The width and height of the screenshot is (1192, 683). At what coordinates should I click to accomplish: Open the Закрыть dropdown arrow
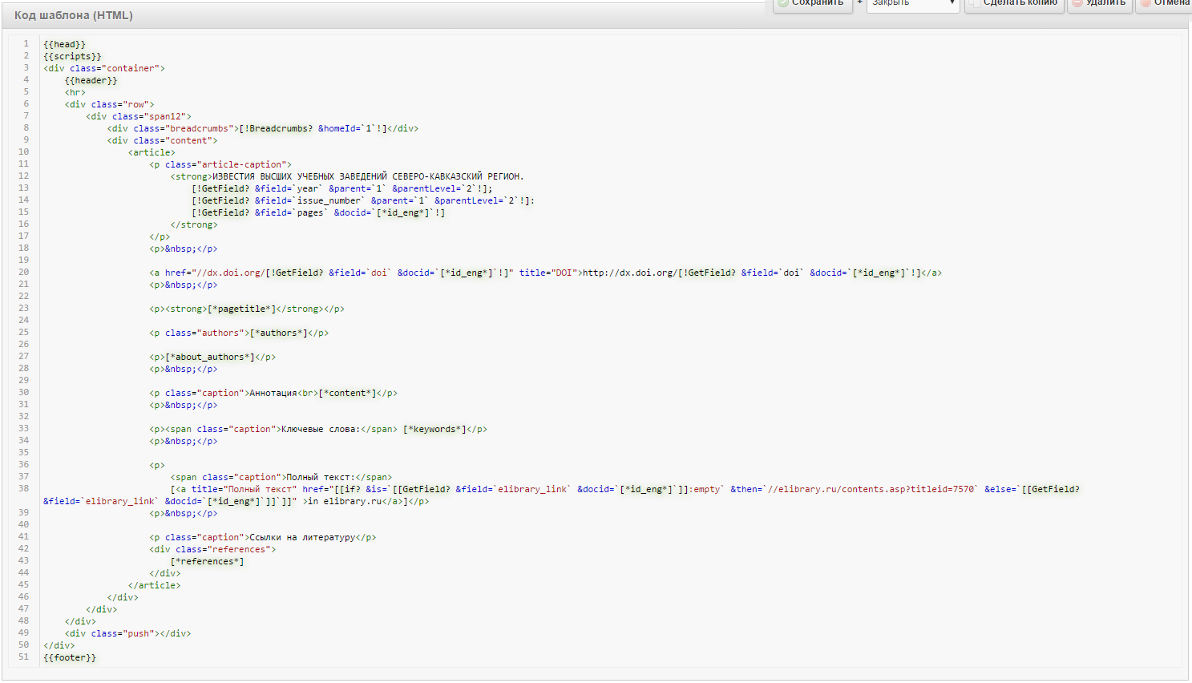952,3
